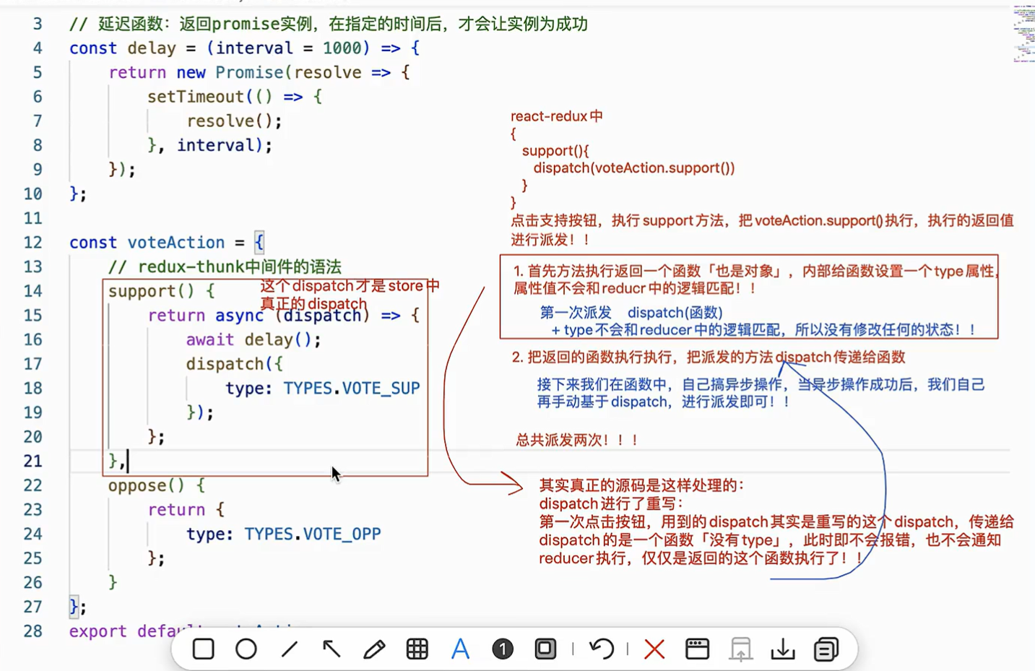Cancel the screenshot with the red X
This screenshot has width=1035, height=671.
[654, 649]
